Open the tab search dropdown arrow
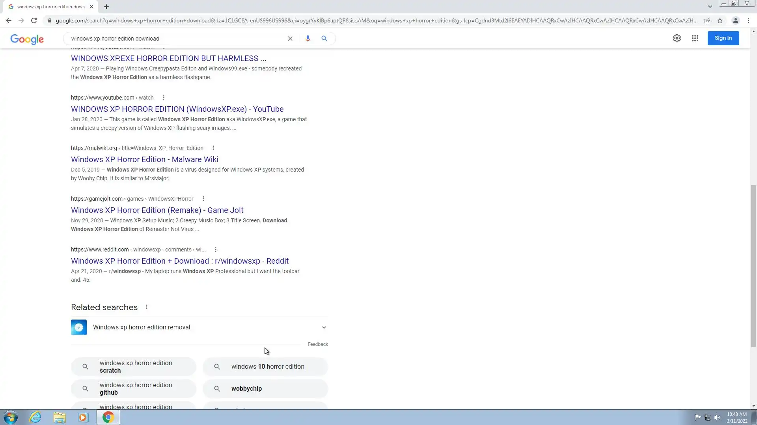The width and height of the screenshot is (757, 425). tap(710, 7)
